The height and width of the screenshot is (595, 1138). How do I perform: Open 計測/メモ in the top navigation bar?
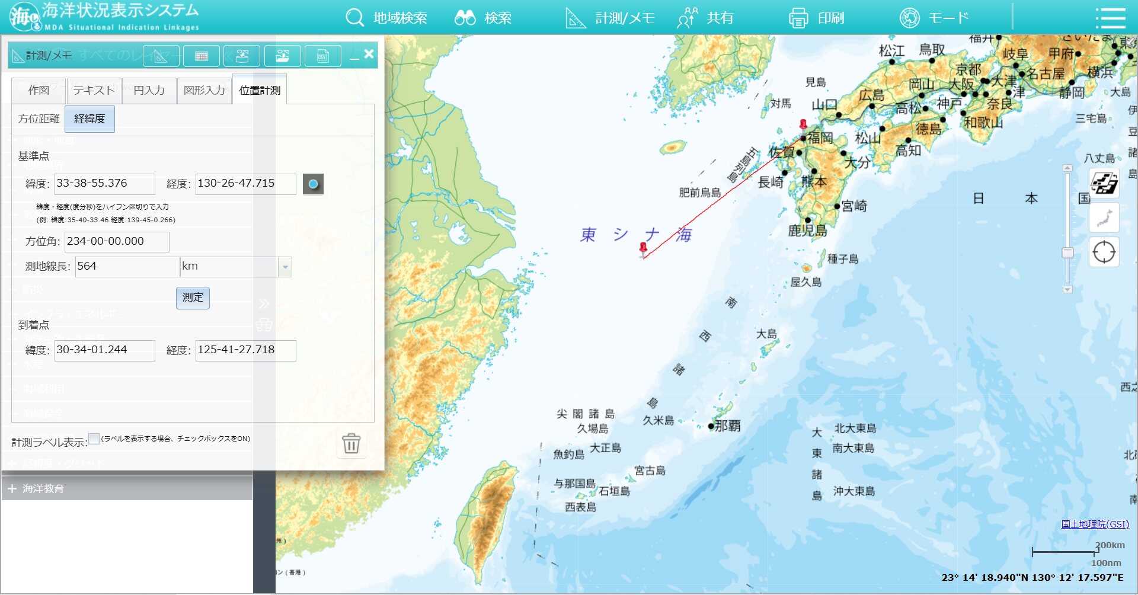[x=610, y=18]
